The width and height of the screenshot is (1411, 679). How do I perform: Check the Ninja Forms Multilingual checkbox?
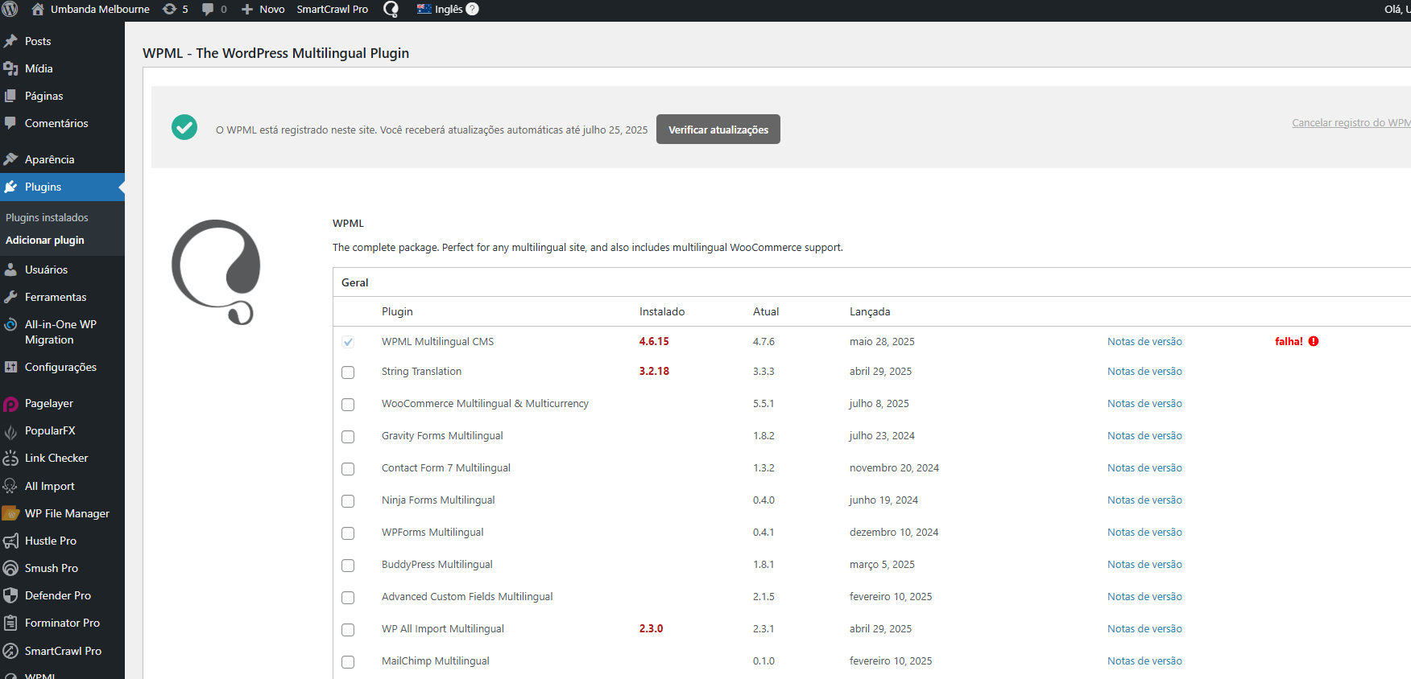pos(348,501)
